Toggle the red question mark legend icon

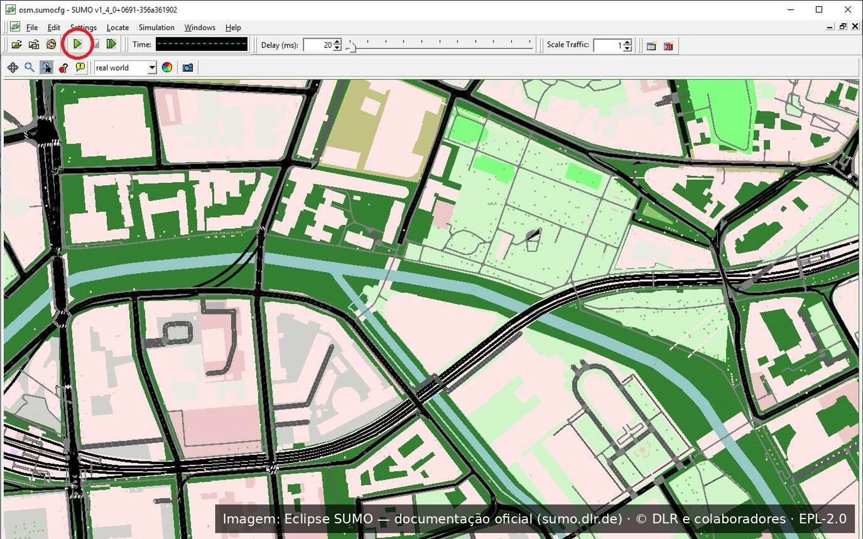(64, 67)
